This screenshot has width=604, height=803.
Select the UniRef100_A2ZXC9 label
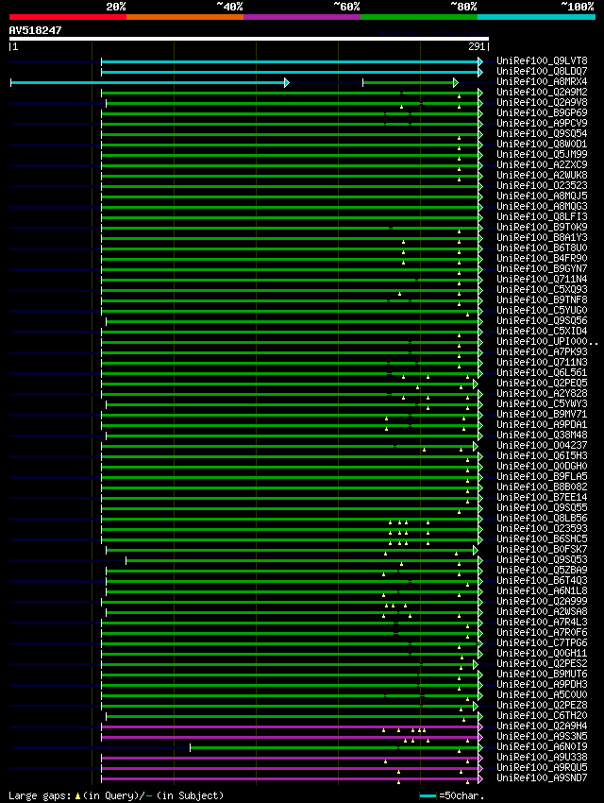(542, 165)
